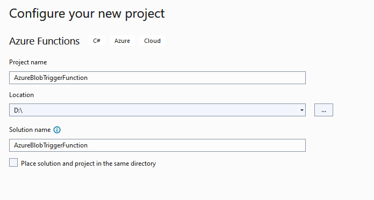
Task: Click the browse location ellipsis button
Action: (x=323, y=110)
